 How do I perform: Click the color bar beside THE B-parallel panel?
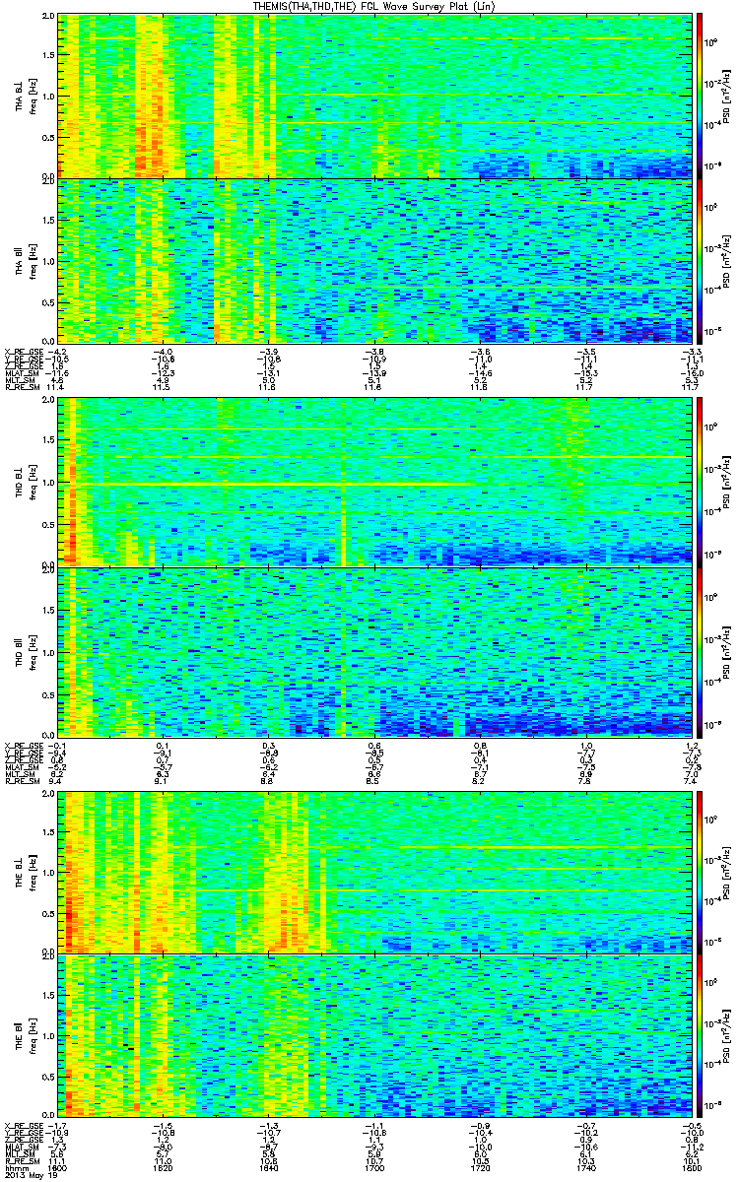point(701,1036)
